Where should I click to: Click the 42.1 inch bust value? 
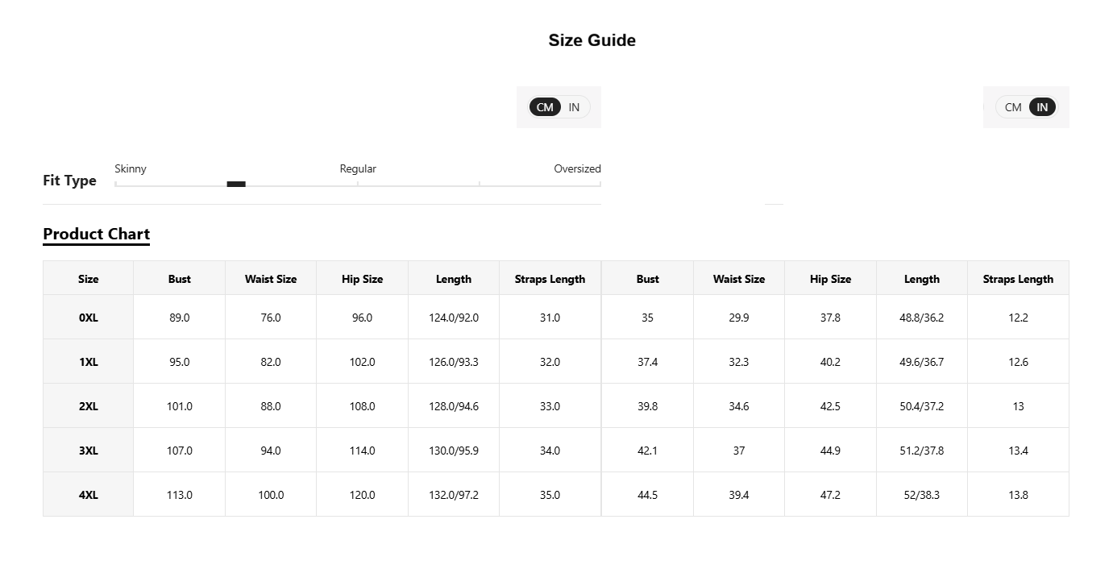pyautogui.click(x=648, y=451)
